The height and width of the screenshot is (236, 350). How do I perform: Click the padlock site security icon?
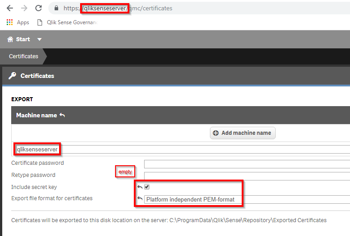[x=56, y=8]
